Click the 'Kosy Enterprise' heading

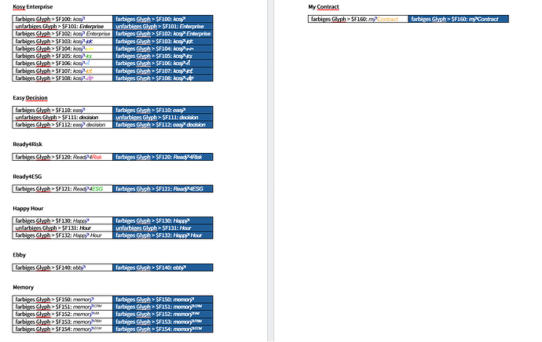click(33, 7)
